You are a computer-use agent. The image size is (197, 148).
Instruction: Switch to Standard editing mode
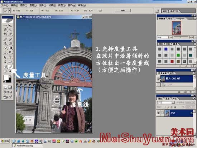pyautogui.click(x=5, y=87)
